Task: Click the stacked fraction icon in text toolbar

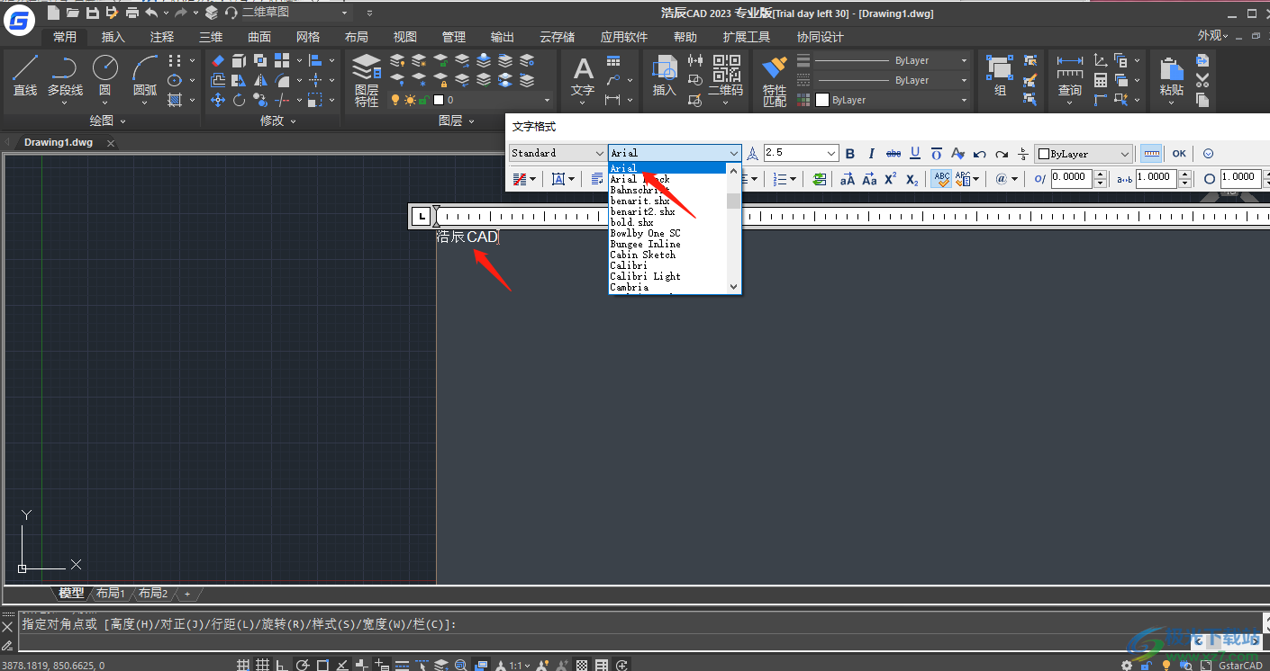Action: tap(1023, 154)
